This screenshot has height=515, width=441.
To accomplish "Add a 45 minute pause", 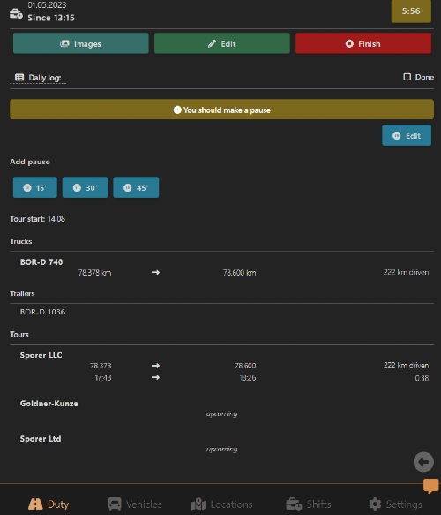I will pyautogui.click(x=136, y=187).
